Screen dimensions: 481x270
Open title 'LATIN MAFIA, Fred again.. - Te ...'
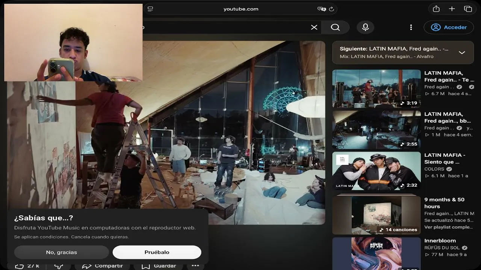(x=449, y=76)
